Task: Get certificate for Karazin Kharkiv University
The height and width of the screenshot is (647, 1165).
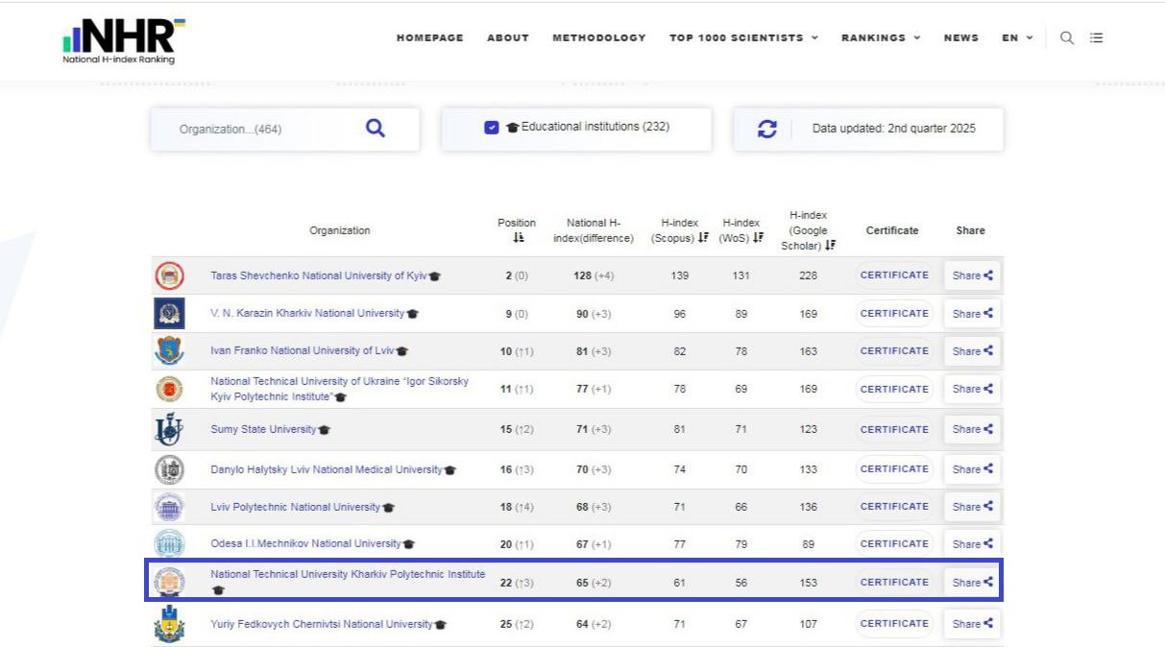Action: pyautogui.click(x=894, y=314)
